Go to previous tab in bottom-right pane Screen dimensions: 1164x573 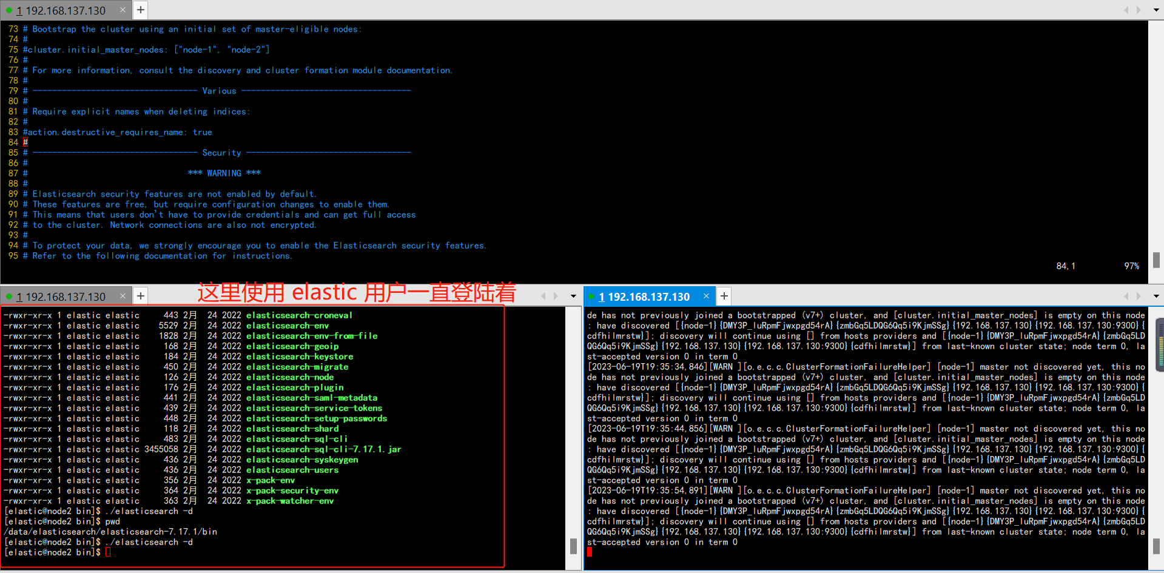[x=1126, y=296]
